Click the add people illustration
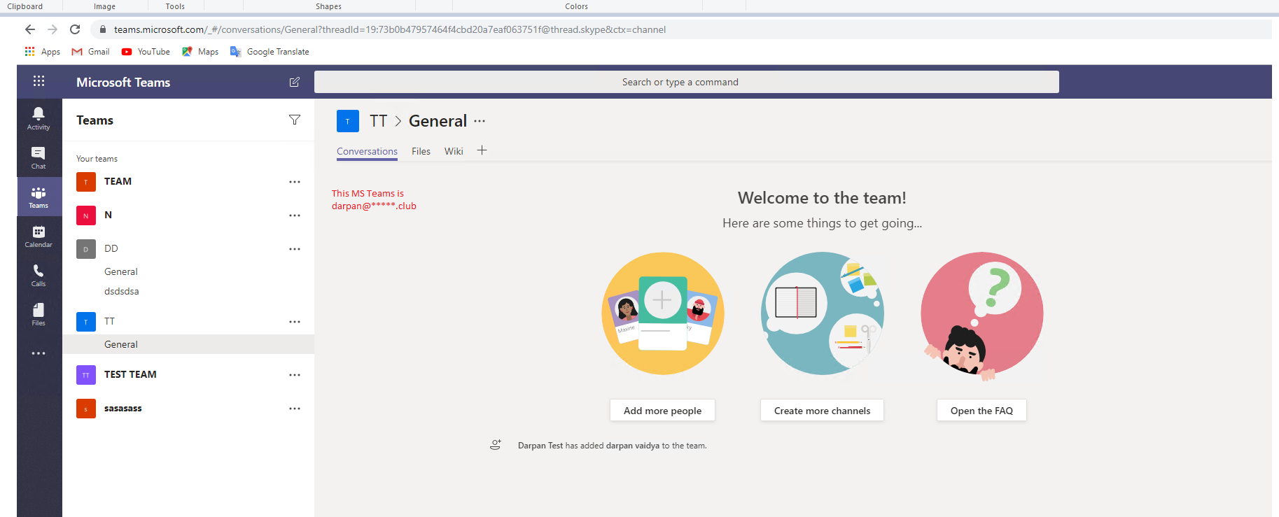Viewport: 1279px width, 517px height. point(663,313)
